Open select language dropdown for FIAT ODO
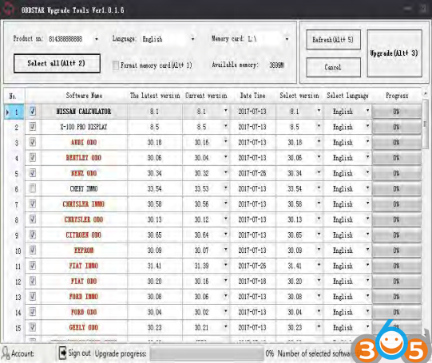The image size is (432, 363). [x=367, y=280]
